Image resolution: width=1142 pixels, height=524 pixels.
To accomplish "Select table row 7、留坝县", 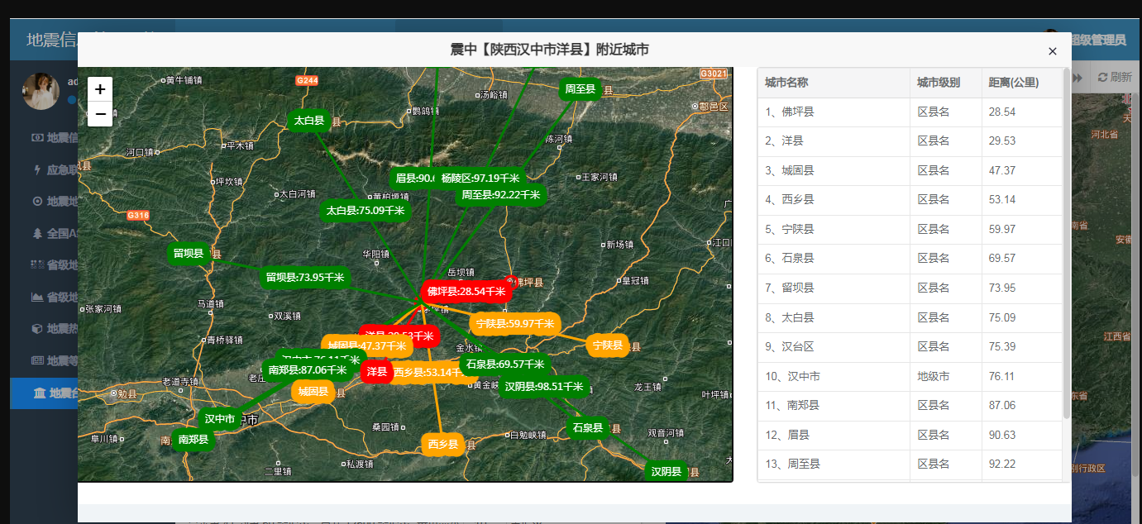I will 910,288.
